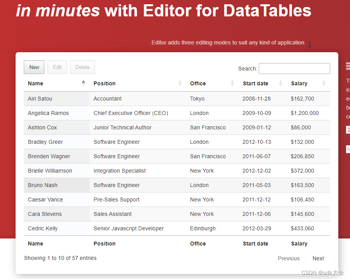Click the $372,000 salary cell

(308, 171)
